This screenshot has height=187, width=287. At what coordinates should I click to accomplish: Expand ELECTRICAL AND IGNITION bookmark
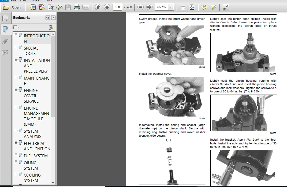point(16,142)
